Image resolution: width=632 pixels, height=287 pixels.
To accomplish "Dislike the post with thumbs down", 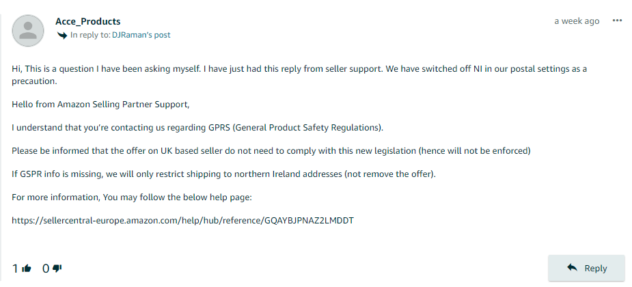I will [57, 269].
